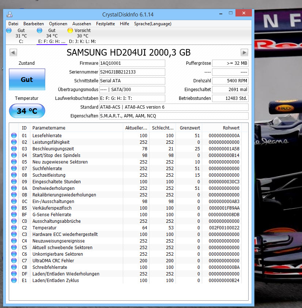Click the Übertragungsmodus field SATA/300
Screen dimensions: 302x308
pyautogui.click(x=132, y=90)
